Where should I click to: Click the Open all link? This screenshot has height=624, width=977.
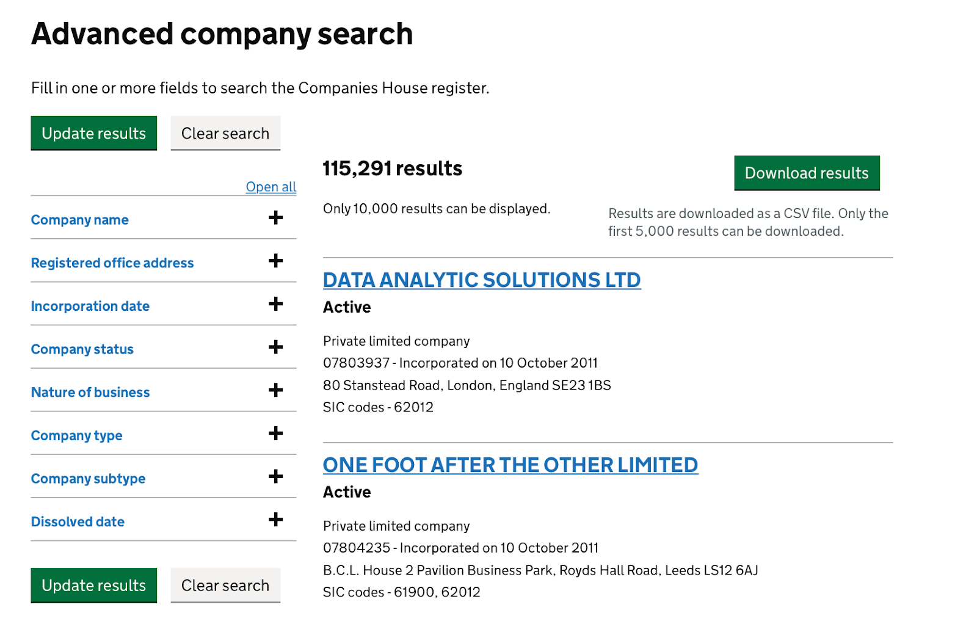click(x=271, y=187)
